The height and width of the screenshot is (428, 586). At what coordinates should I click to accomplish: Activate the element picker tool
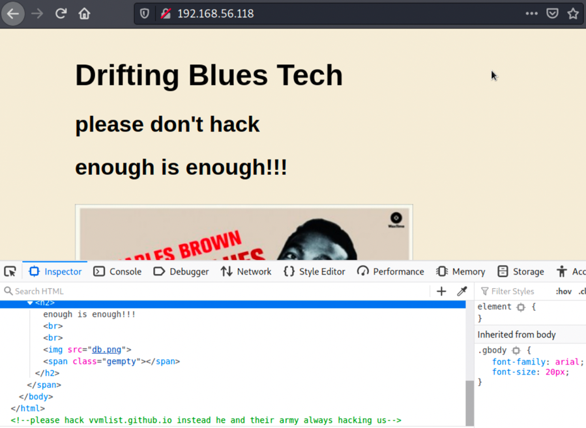coord(10,271)
